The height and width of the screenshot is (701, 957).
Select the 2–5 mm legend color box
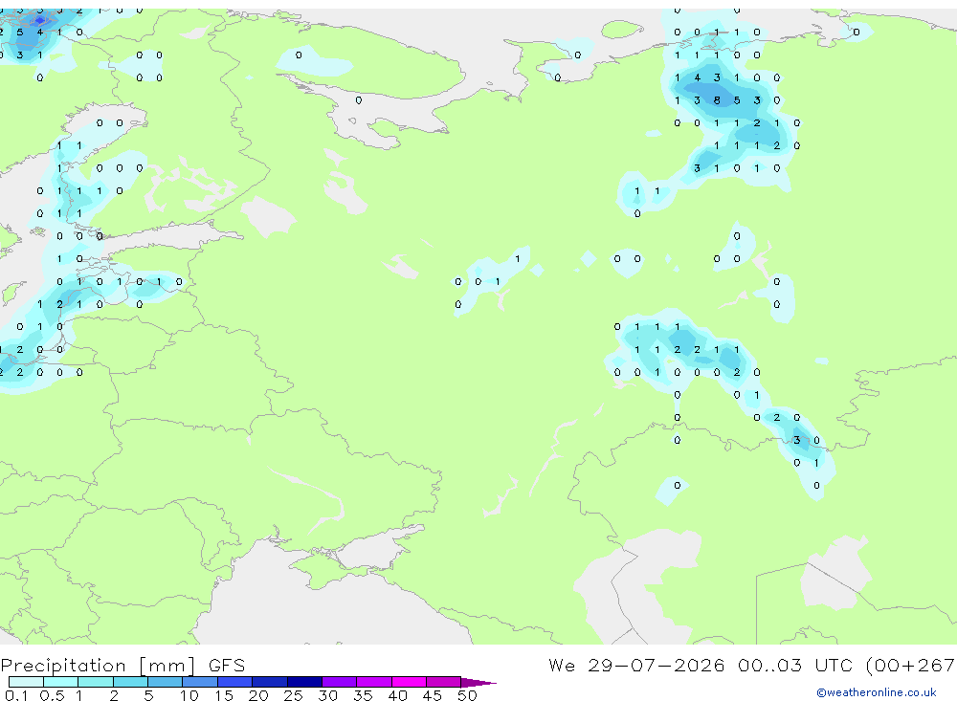click(x=130, y=682)
